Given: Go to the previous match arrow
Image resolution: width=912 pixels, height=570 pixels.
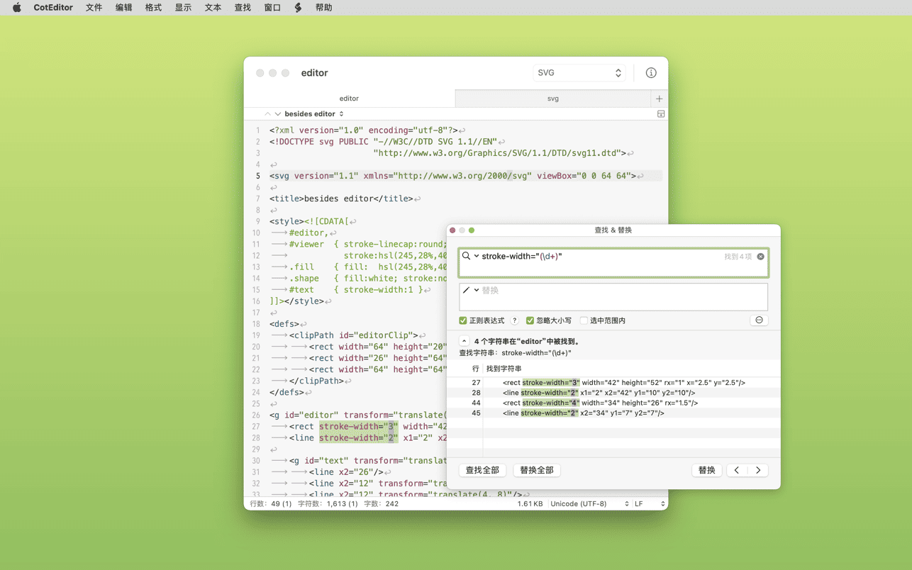Looking at the screenshot, I should [x=737, y=470].
